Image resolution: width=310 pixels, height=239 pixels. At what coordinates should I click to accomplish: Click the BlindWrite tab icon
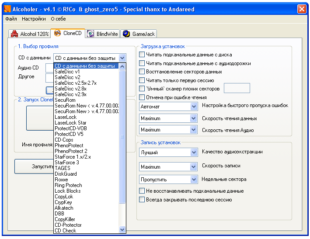pyautogui.click(x=91, y=34)
